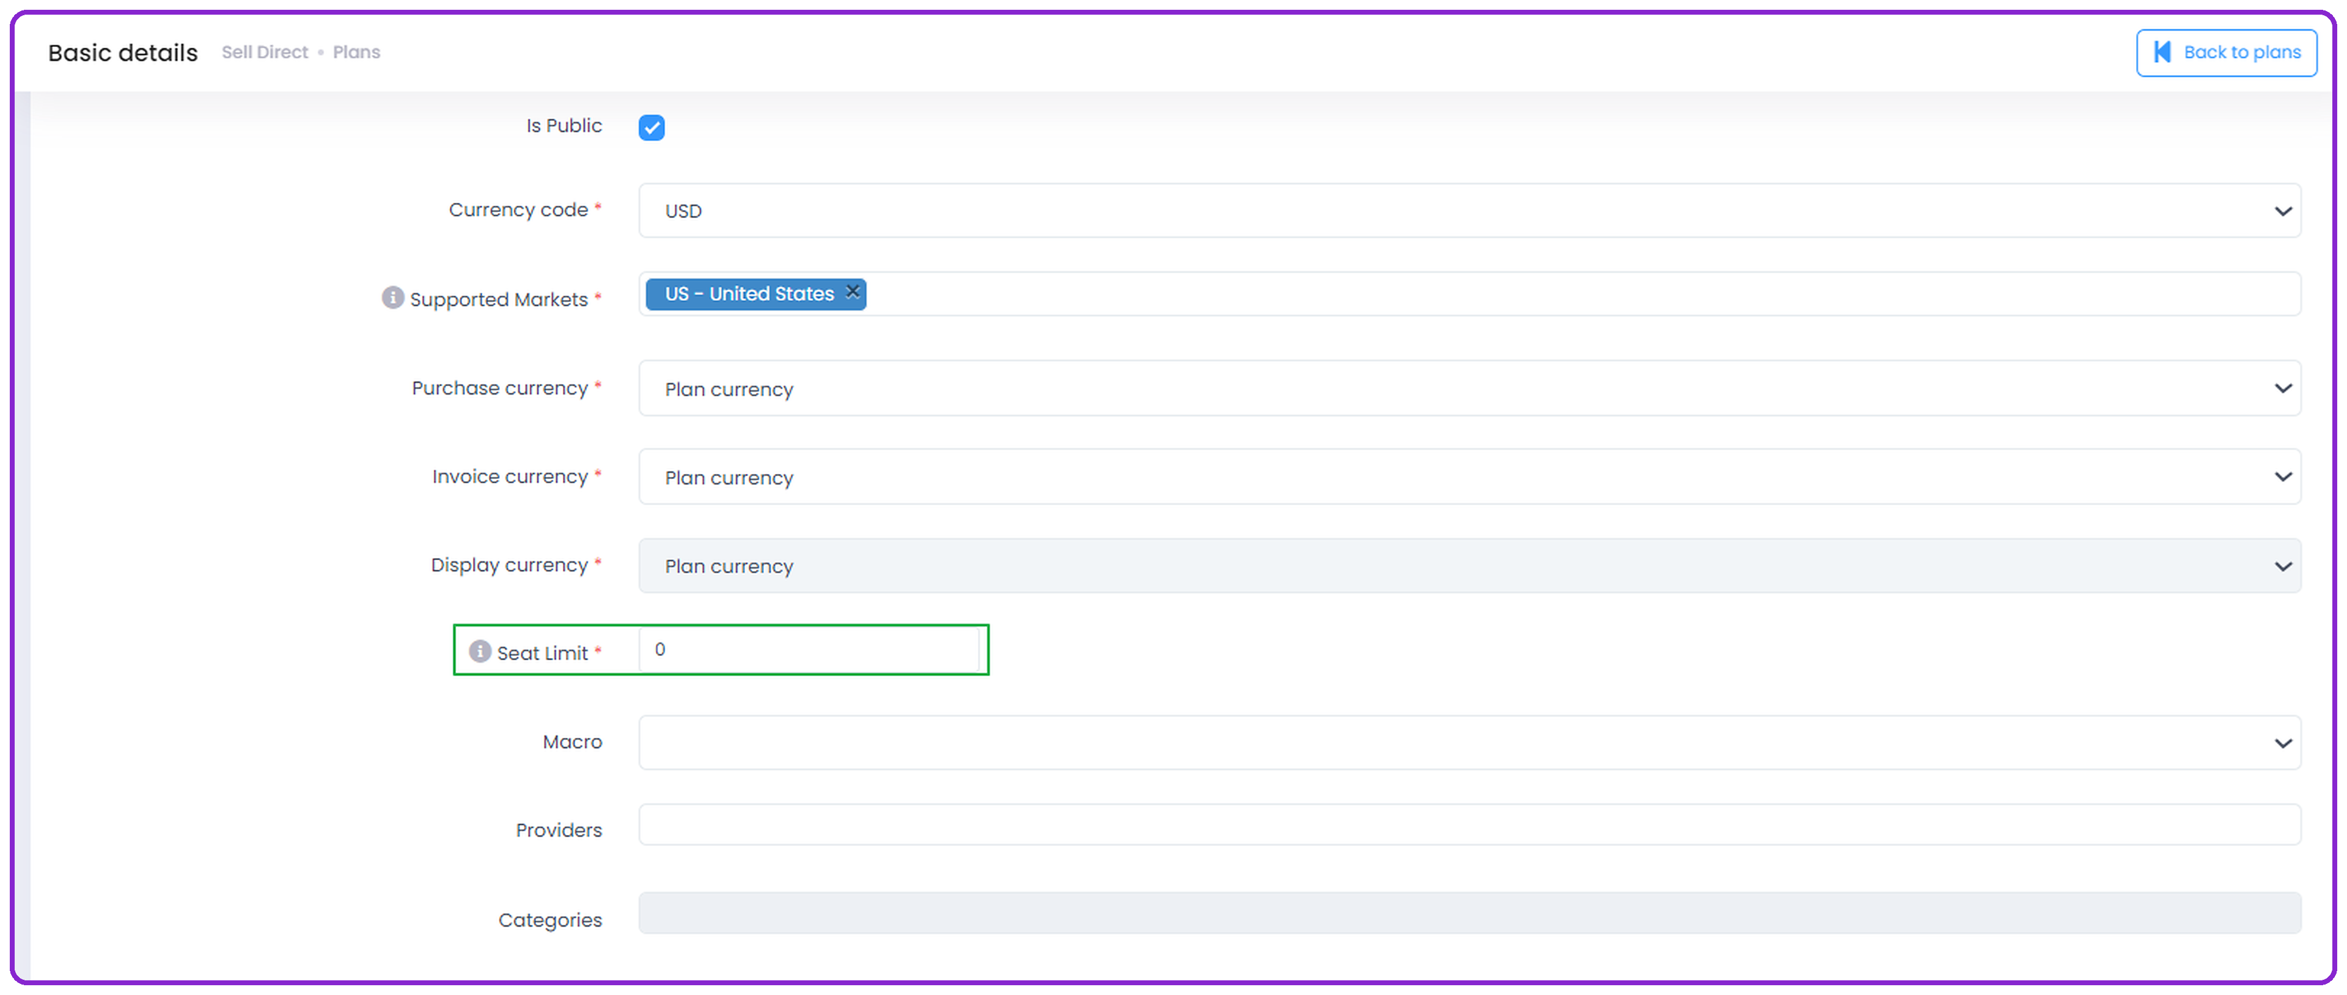Click the Categories field
Screen dimensions: 2347x995
point(1469,913)
